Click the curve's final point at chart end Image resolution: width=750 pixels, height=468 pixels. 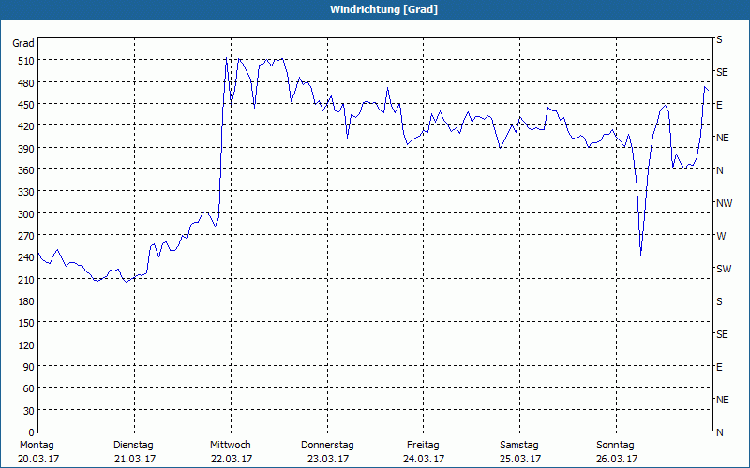point(709,91)
